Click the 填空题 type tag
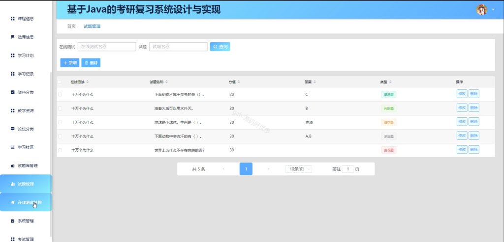 click(x=388, y=122)
